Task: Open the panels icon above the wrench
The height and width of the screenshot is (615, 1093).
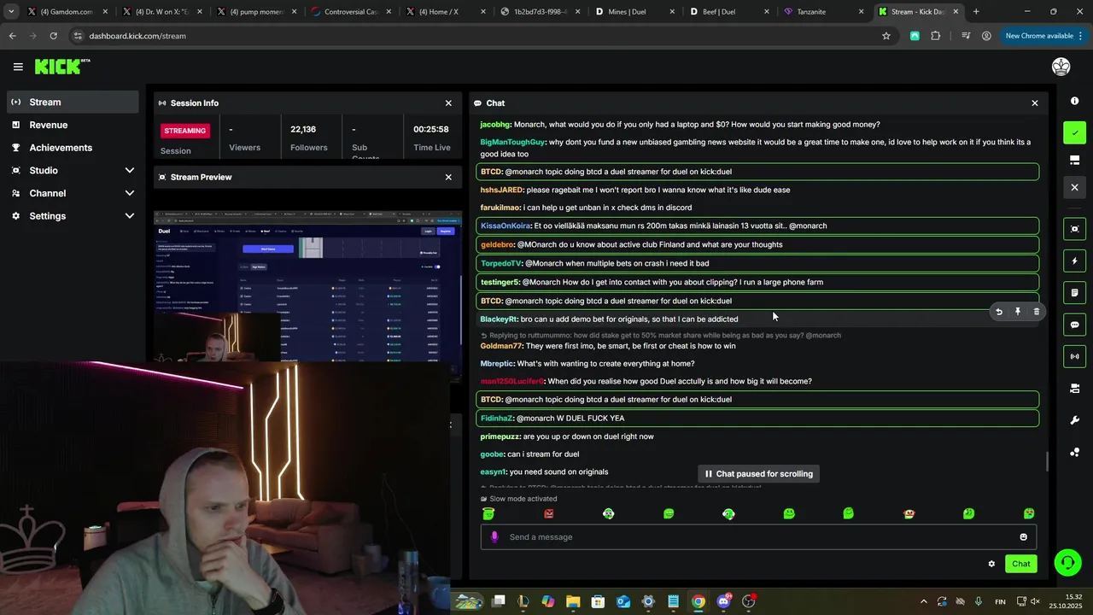Action: 1074,389
